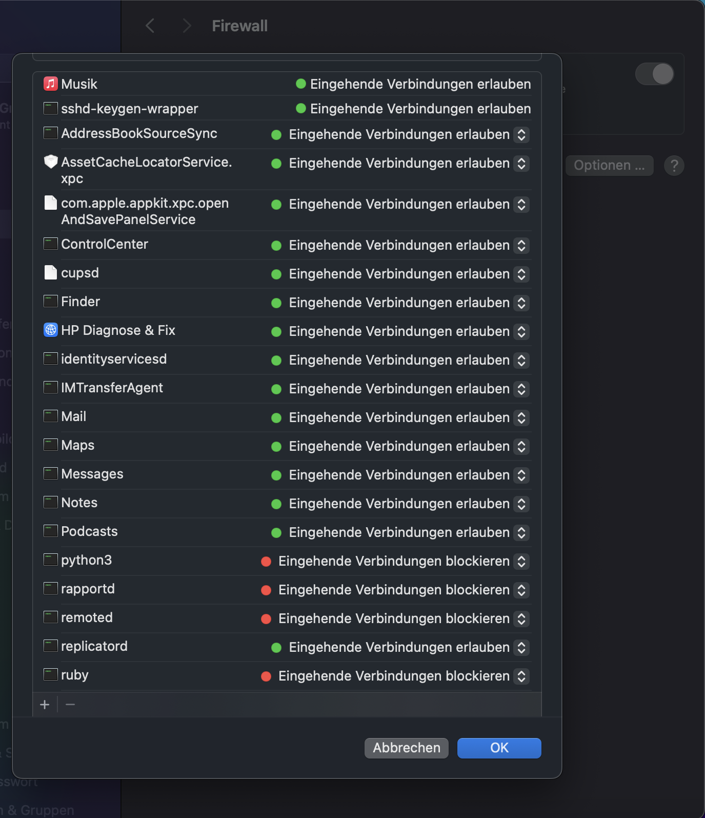Click the AssetCacheLocatorService shield icon
Viewport: 705px width, 818px height.
[x=50, y=162]
